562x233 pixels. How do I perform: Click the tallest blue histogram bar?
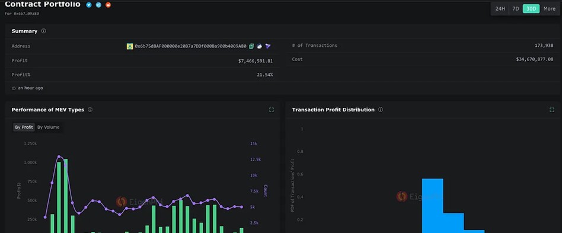click(x=433, y=205)
